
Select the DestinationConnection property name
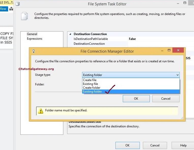click(x=89, y=44)
